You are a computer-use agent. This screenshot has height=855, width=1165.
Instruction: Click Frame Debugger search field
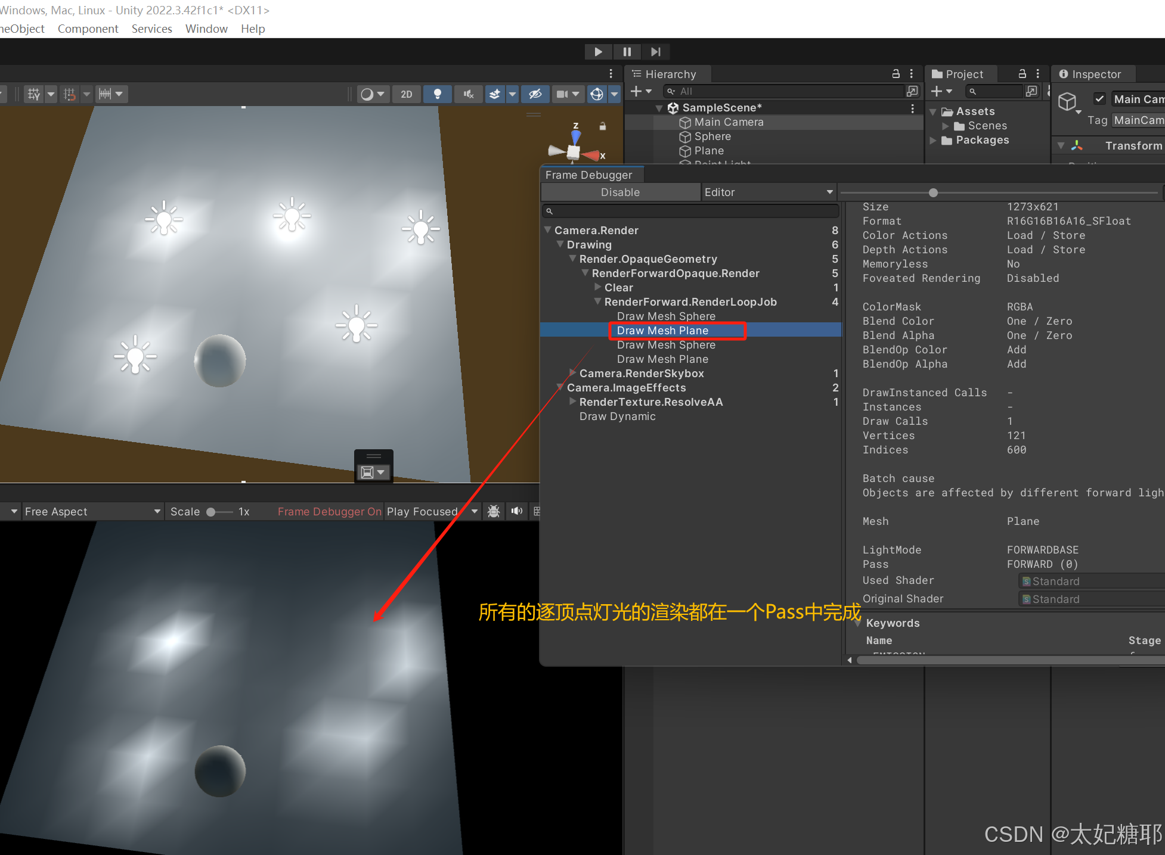[x=690, y=211]
